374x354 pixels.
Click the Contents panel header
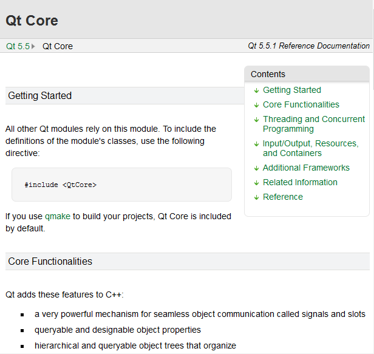307,74
